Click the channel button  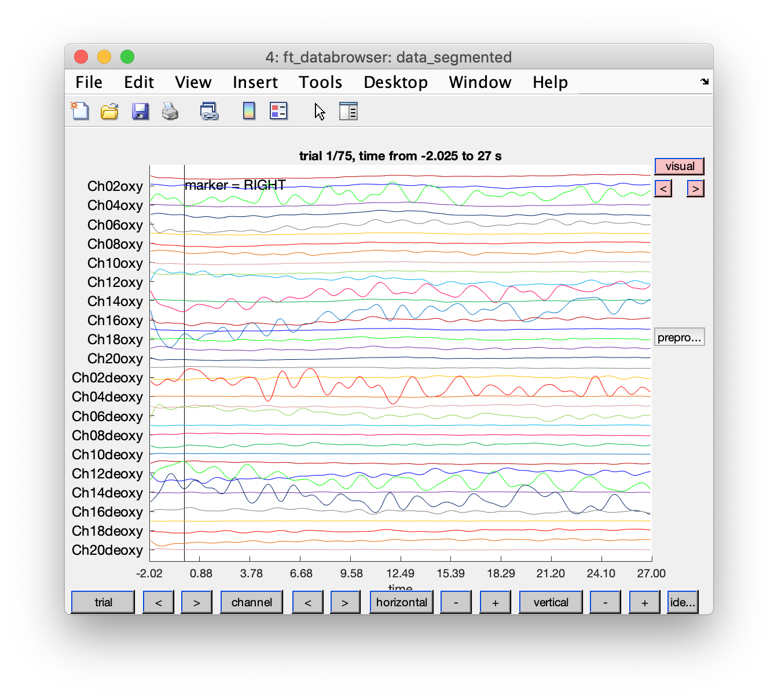[252, 602]
